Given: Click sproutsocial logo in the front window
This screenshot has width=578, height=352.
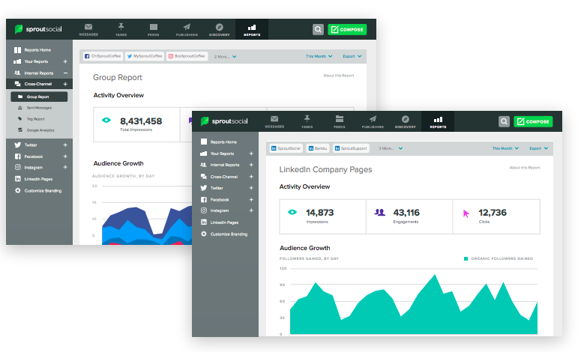Looking at the screenshot, I should [224, 121].
